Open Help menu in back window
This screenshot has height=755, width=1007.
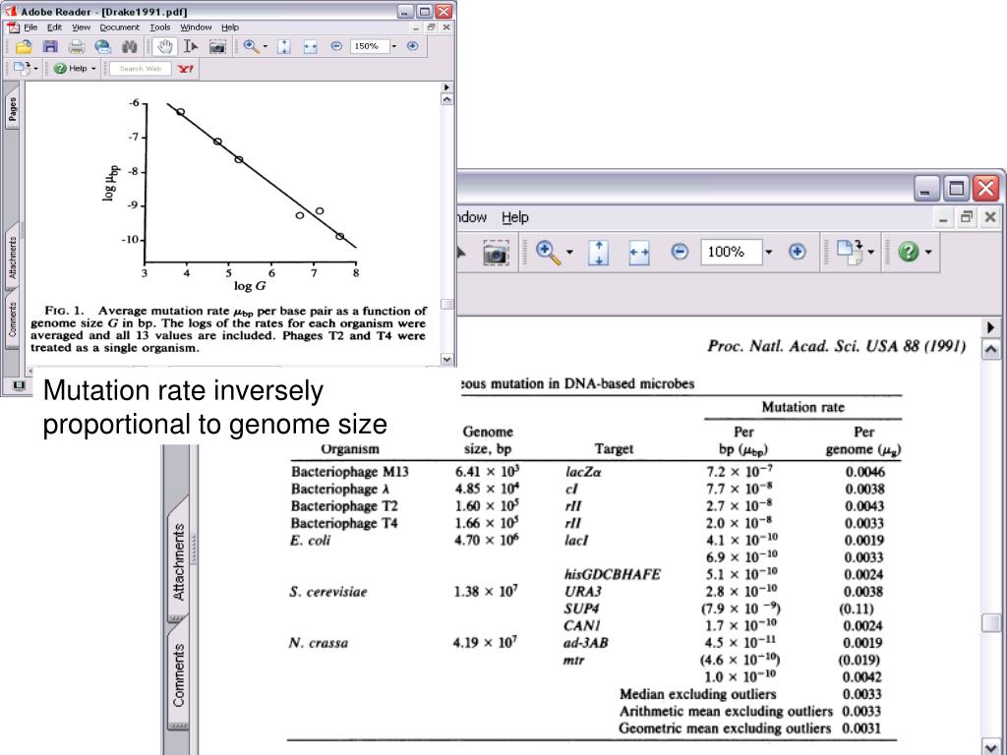tap(515, 217)
